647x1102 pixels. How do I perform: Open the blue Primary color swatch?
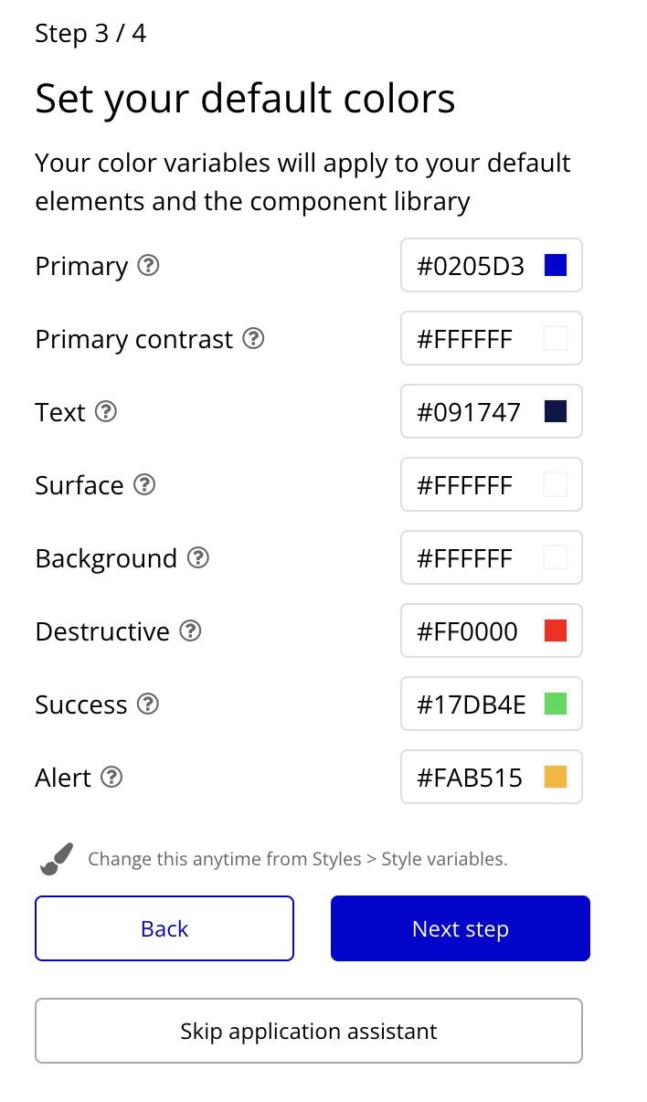556,266
